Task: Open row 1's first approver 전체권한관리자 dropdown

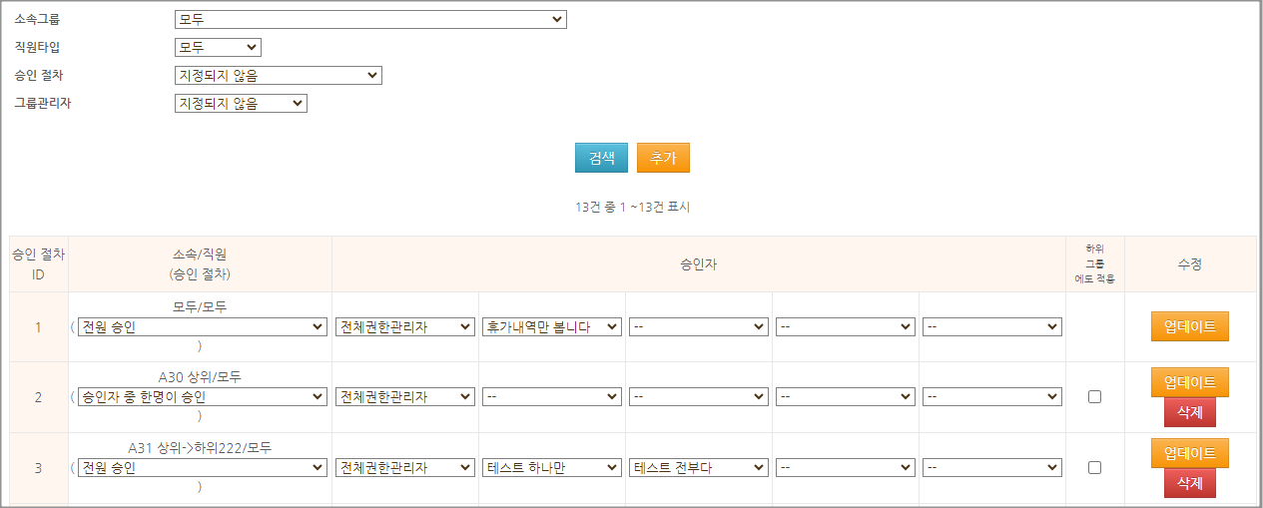Action: [405, 326]
